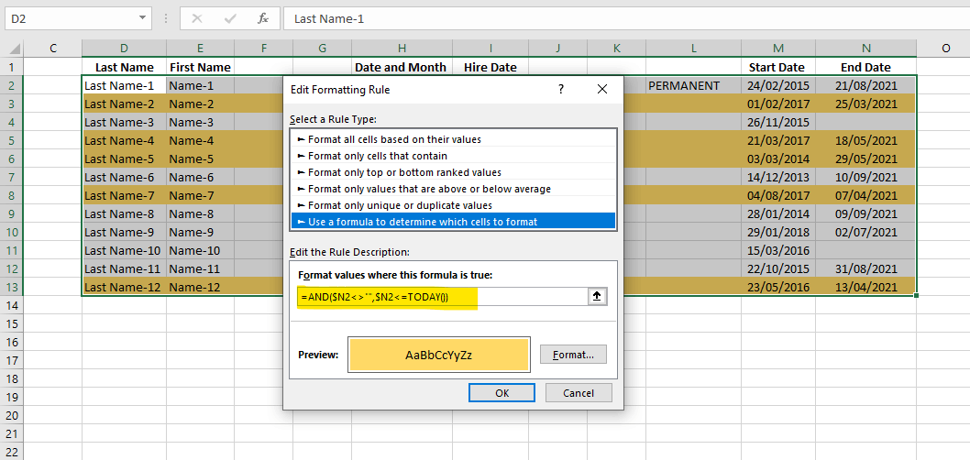Click the Insert Function fx icon
Viewport: 970px width, 460px height.
[263, 18]
